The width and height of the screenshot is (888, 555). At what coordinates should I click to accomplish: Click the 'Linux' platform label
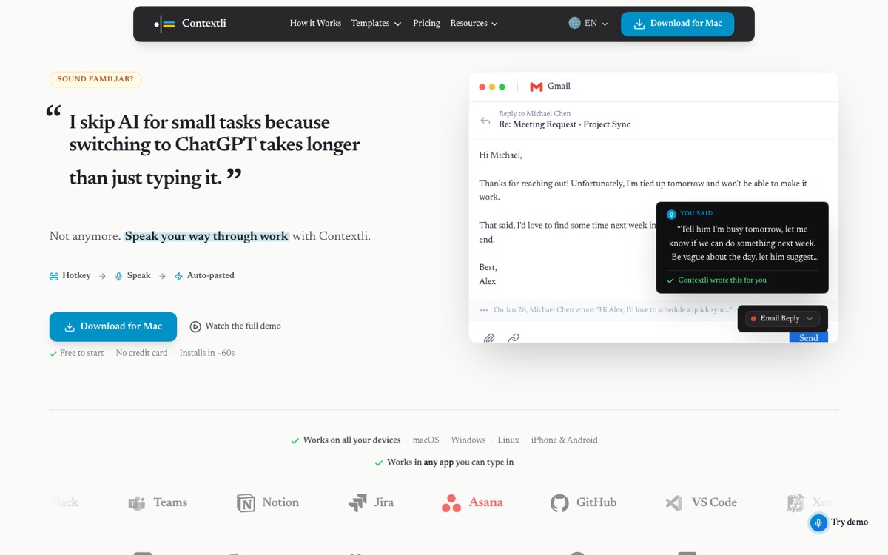pos(508,440)
